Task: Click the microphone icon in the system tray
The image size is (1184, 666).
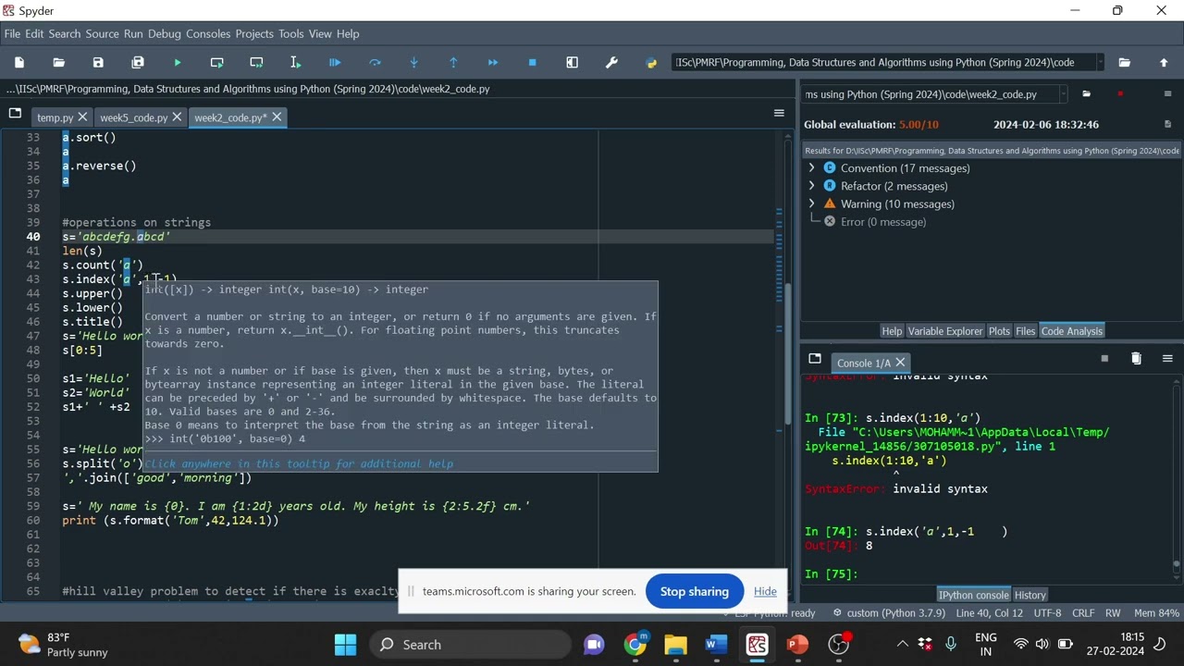Action: pyautogui.click(x=951, y=645)
